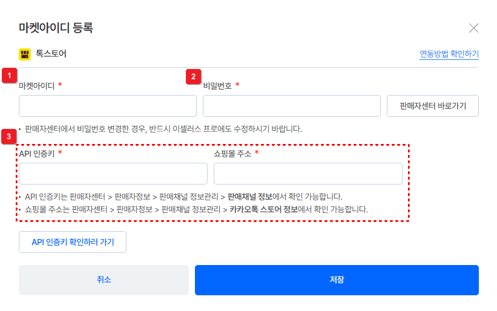Viewport: 497px width, 311px height.
Task: Click the 쇼핑몰 주소 text field
Action: [308, 174]
